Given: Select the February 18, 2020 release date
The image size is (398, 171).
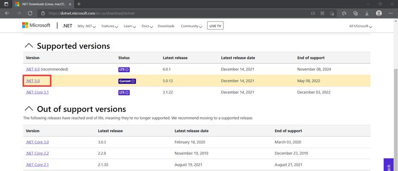Looking at the screenshot, I should point(190,142).
